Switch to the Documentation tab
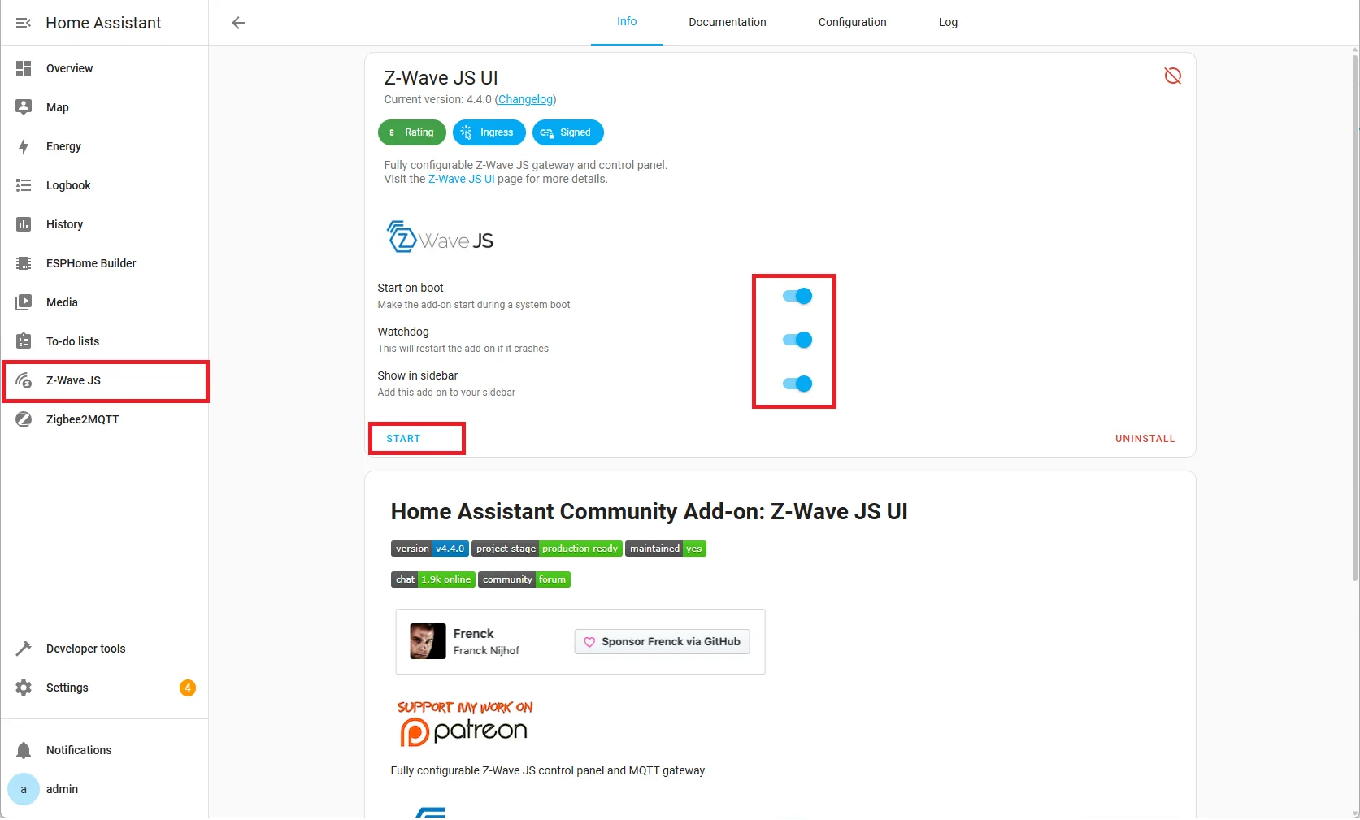 (x=727, y=22)
